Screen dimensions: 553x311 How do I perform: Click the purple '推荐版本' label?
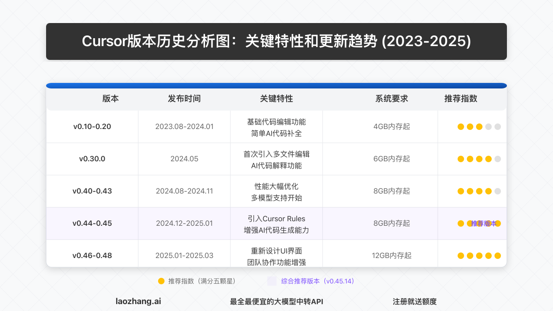pos(484,223)
